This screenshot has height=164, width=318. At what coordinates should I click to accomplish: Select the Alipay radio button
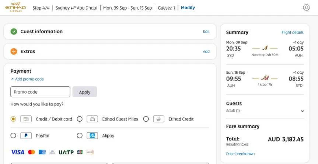80,136
